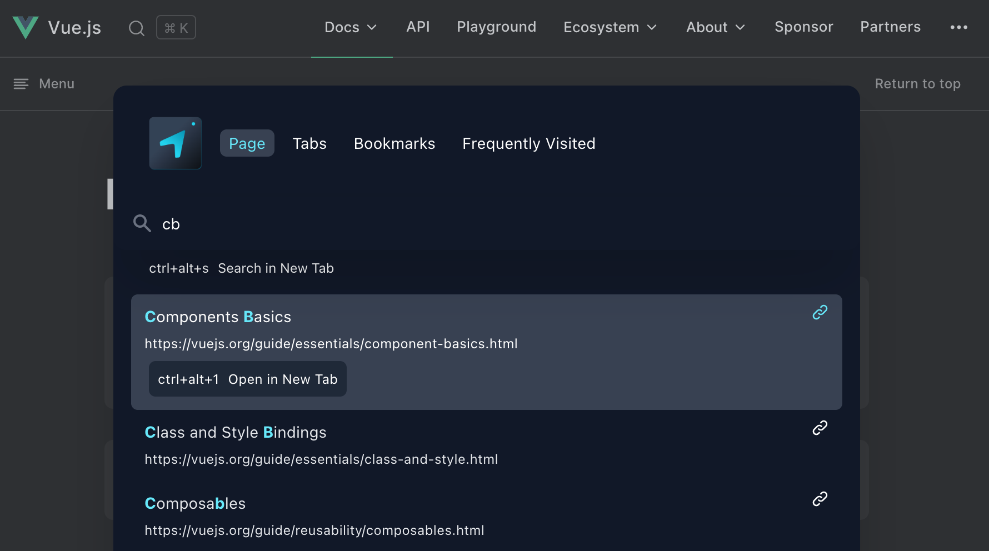
Task: Open the API nav link
Action: pos(418,27)
